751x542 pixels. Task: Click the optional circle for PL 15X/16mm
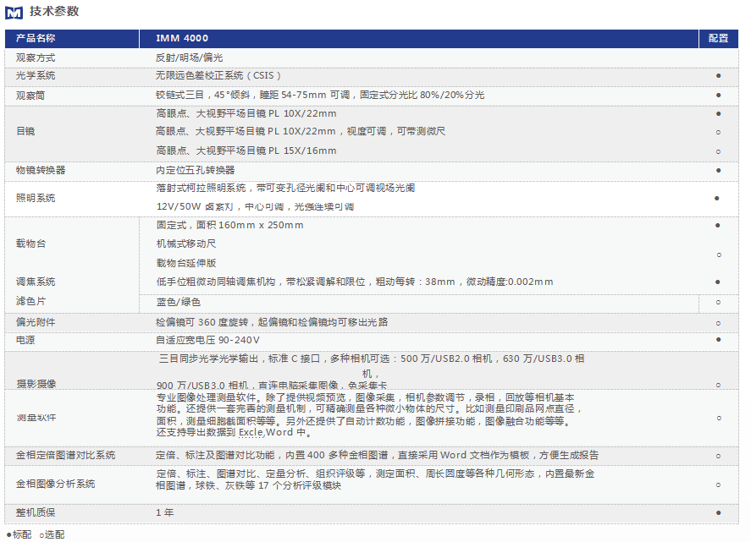coord(719,151)
